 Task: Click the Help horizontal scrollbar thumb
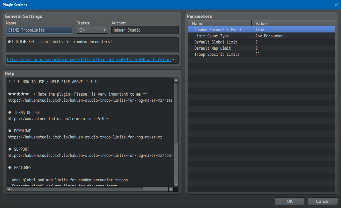click(77, 189)
